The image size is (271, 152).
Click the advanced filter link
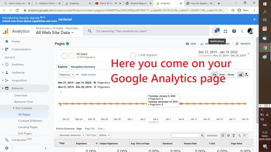(212, 135)
